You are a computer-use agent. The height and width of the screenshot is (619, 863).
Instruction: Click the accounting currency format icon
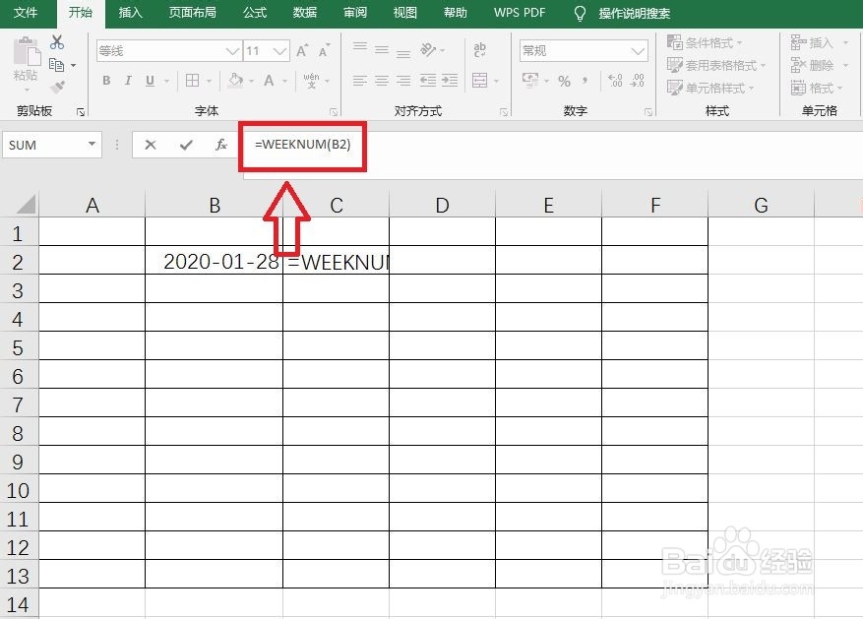530,81
